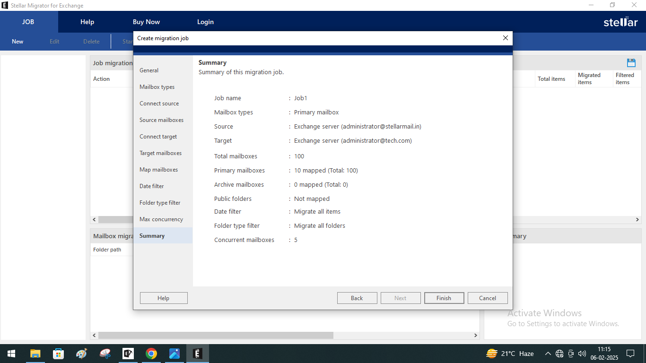
Task: Click the network globe icon in tray
Action: (559, 354)
